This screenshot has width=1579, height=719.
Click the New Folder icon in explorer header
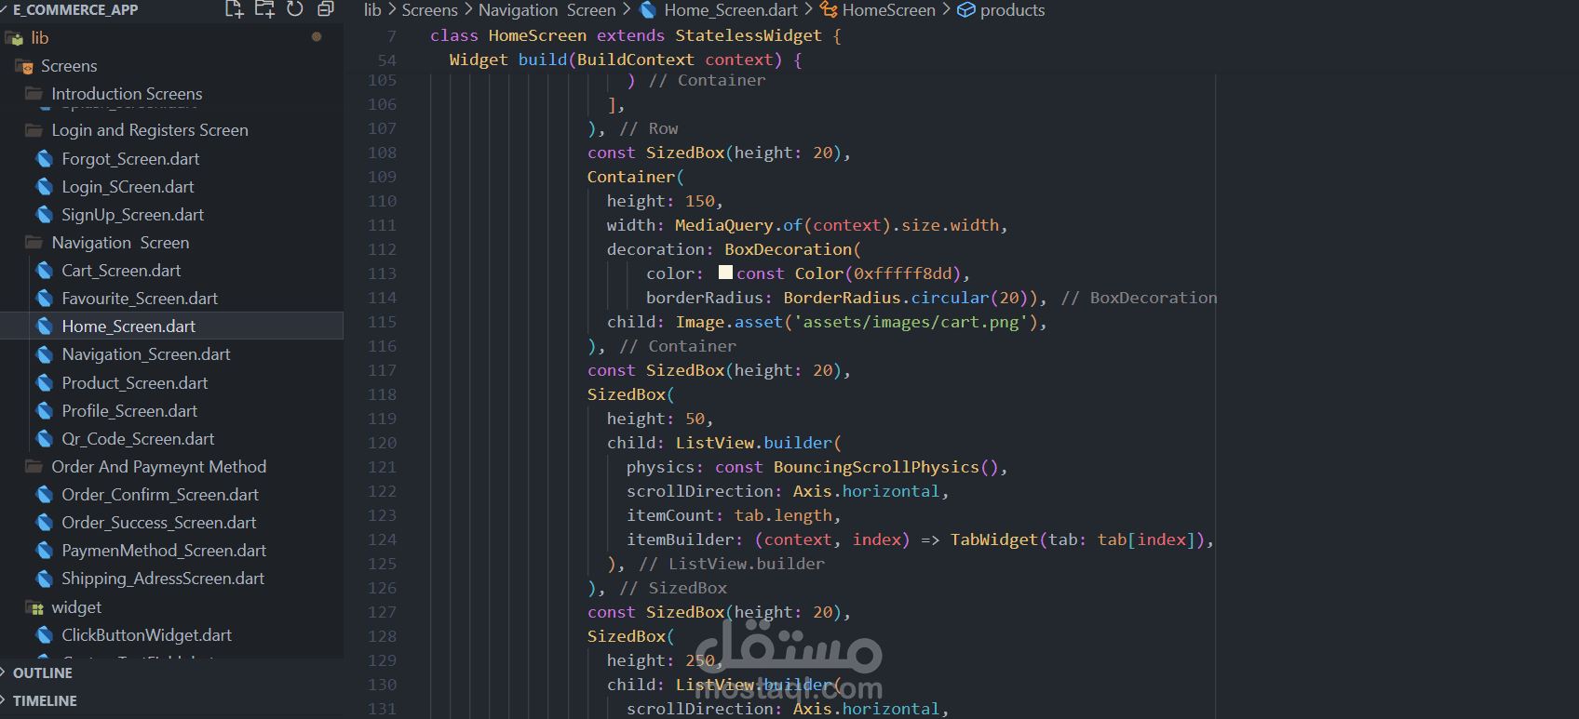click(264, 9)
